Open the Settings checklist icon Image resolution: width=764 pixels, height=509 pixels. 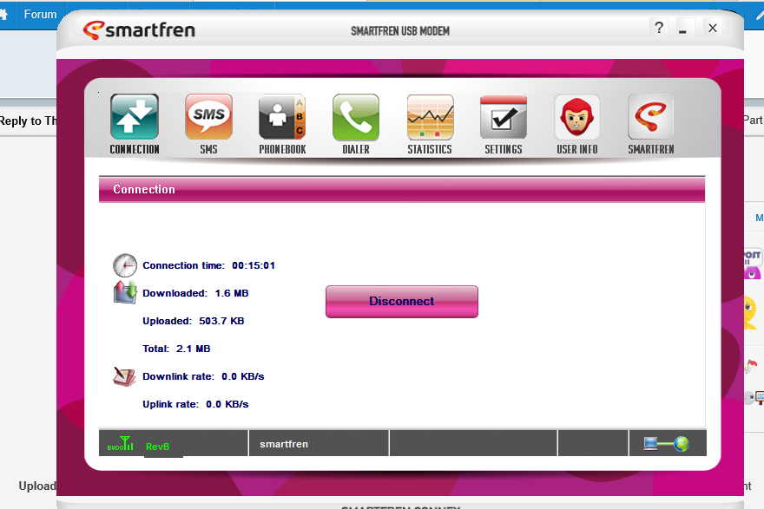[504, 118]
